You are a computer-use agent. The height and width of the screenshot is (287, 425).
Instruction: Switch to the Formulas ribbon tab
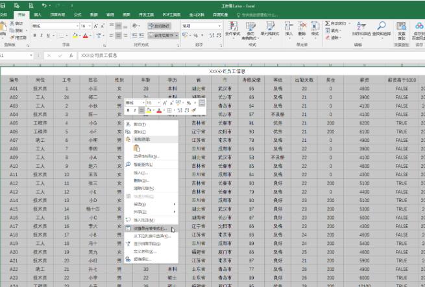(x=77, y=15)
